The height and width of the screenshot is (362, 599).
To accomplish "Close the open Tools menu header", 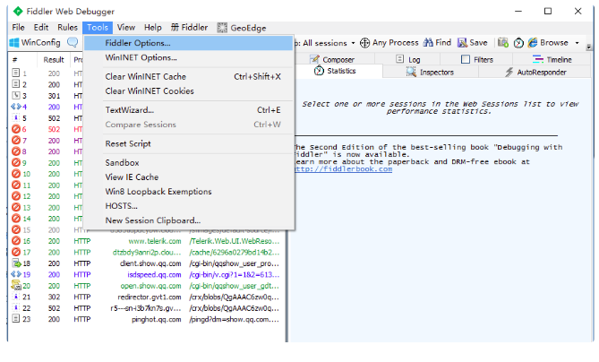I will [98, 28].
